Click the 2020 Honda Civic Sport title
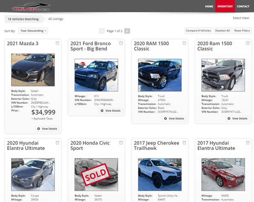The image size is (254, 202). [x=90, y=145]
